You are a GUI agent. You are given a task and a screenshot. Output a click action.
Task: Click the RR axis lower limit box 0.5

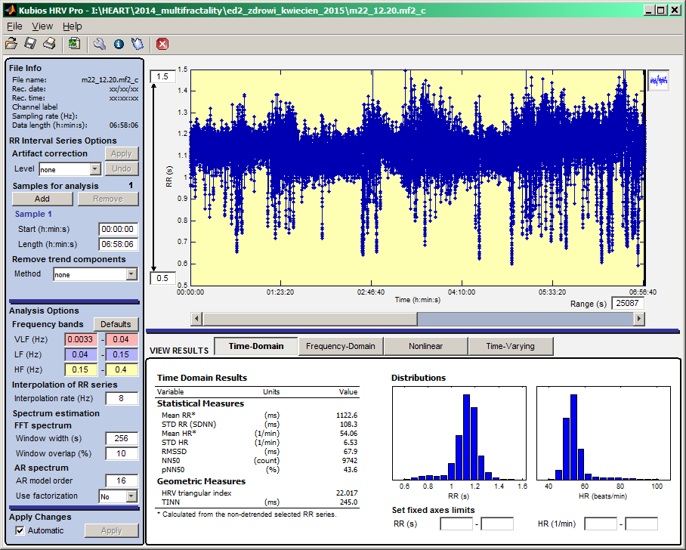pos(162,278)
